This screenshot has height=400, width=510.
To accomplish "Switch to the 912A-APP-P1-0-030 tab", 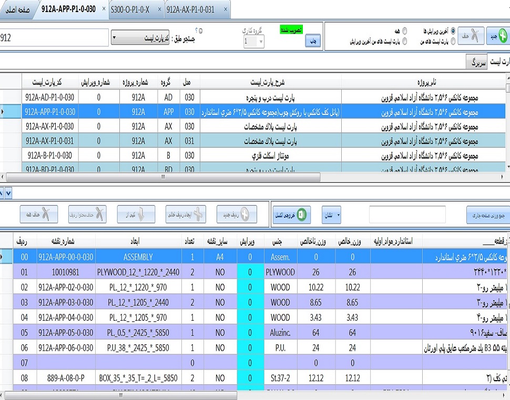I will coord(68,9).
